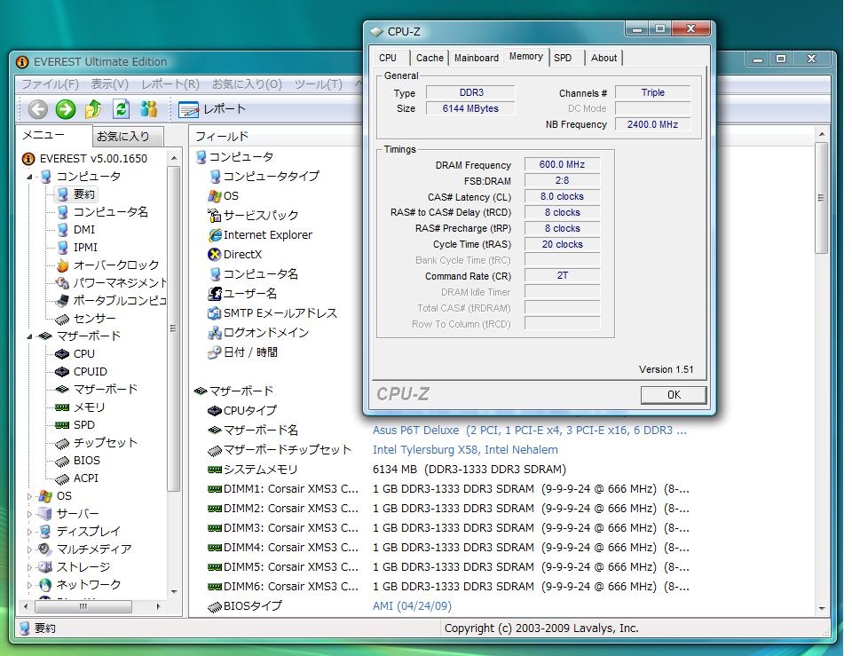Select the センサー sensor tree item
This screenshot has height=656, width=852.
94,318
